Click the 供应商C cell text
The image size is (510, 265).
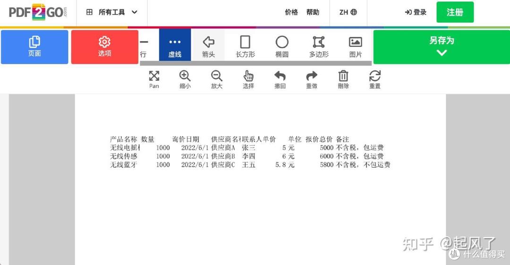[223, 165]
